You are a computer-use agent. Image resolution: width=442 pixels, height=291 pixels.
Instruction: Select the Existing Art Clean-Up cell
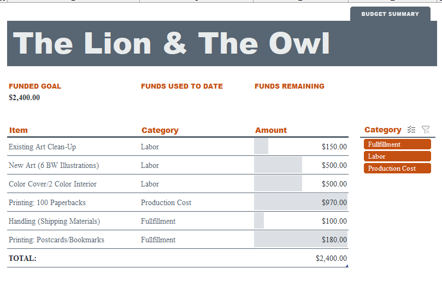point(42,147)
